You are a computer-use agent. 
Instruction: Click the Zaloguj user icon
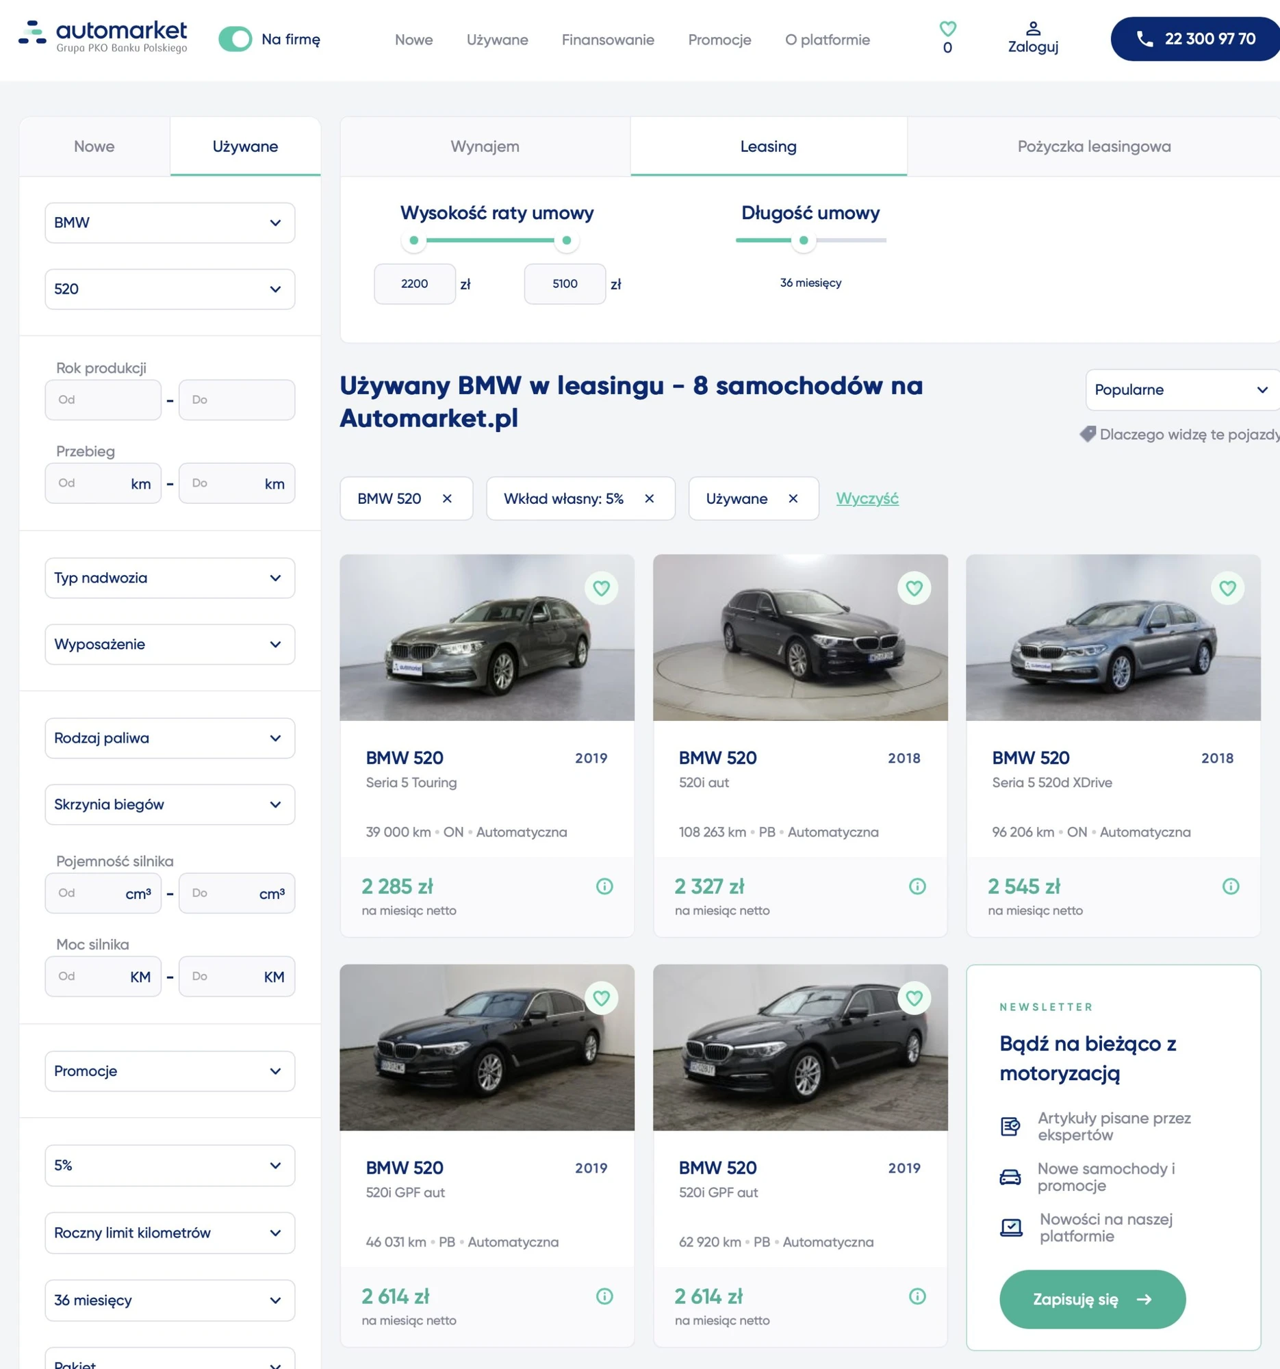[x=1033, y=28]
